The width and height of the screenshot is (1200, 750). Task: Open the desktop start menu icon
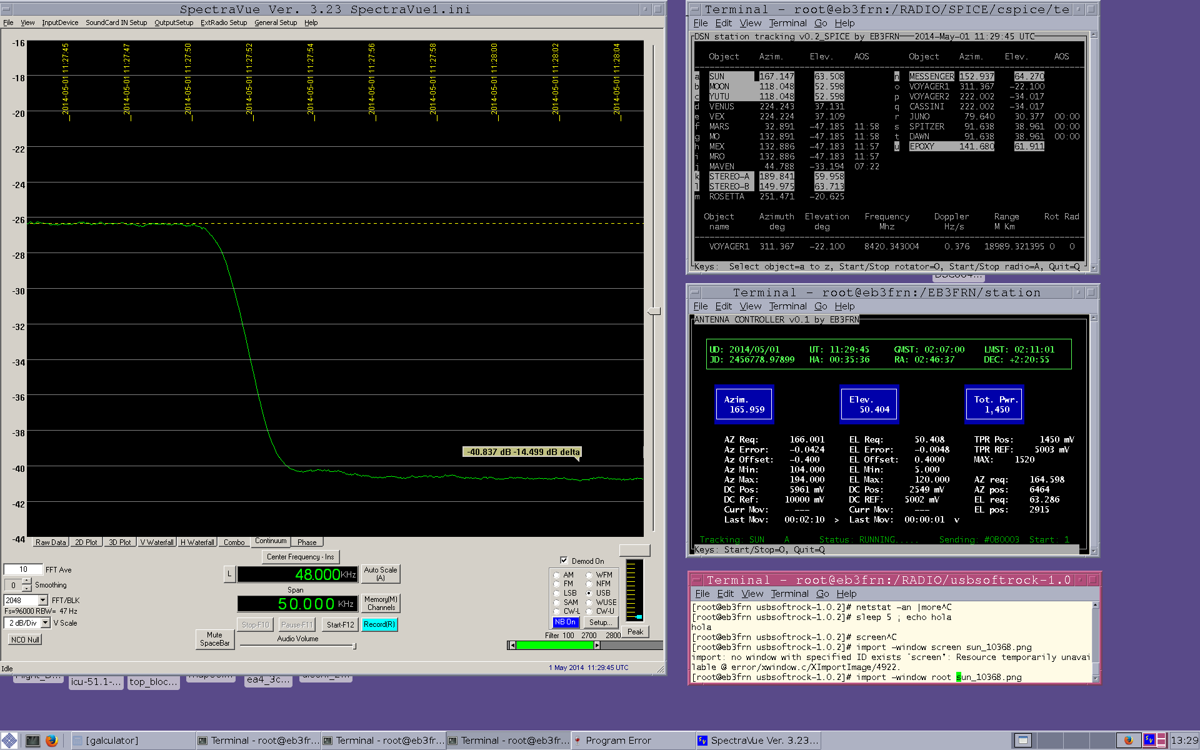coord(10,741)
